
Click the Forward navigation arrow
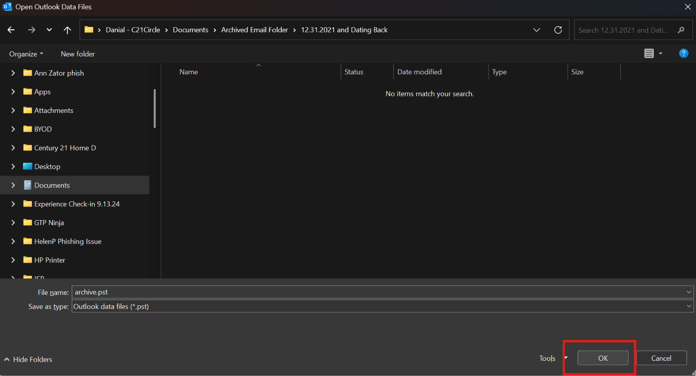[31, 30]
